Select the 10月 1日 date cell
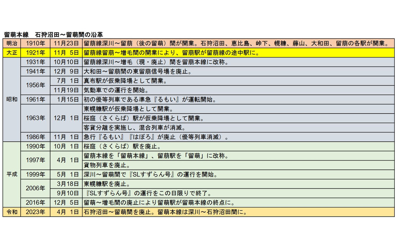This screenshot has height=249, width=398. (x=66, y=146)
